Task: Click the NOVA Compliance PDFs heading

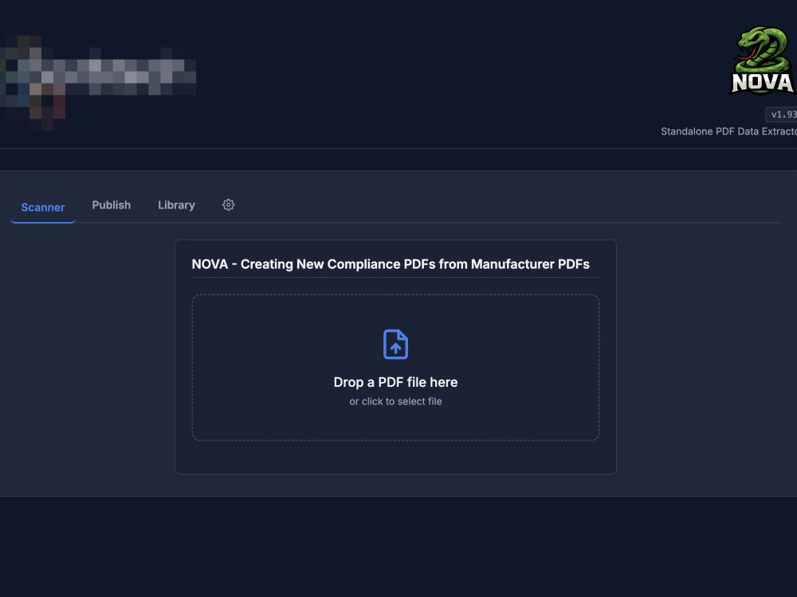Action: click(391, 264)
